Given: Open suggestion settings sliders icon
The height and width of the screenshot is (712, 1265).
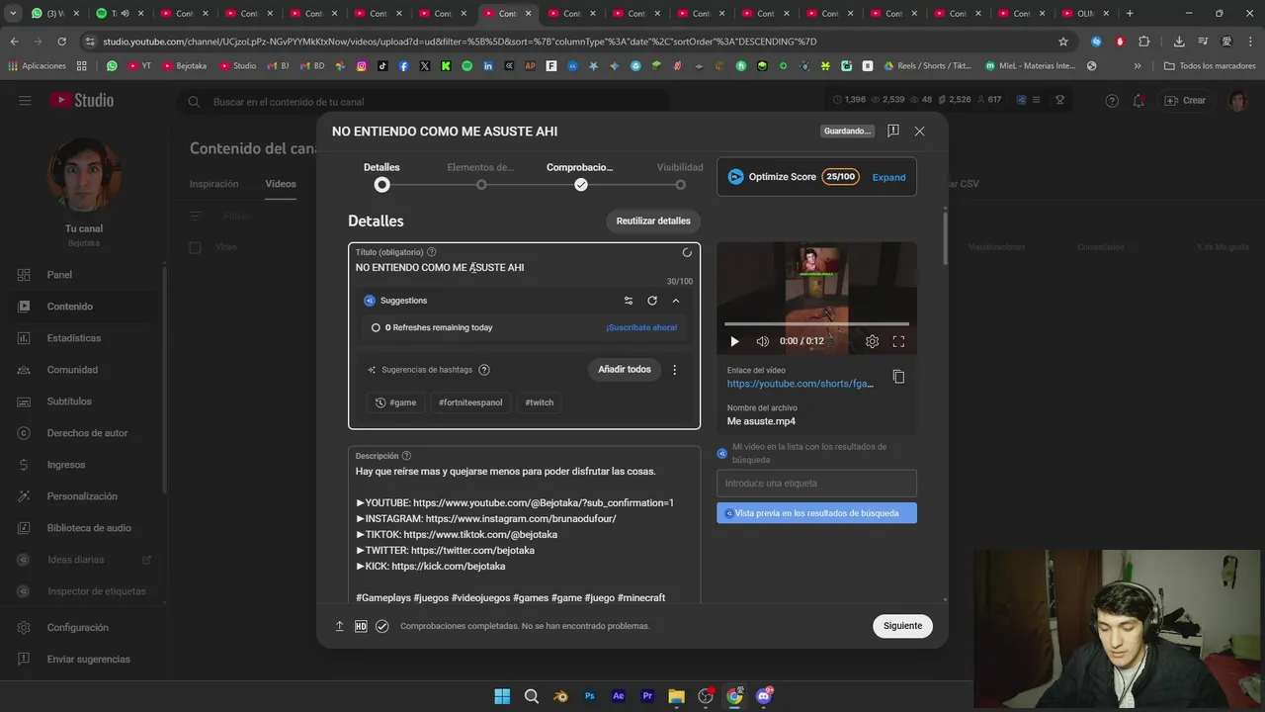Looking at the screenshot, I should coord(628,301).
